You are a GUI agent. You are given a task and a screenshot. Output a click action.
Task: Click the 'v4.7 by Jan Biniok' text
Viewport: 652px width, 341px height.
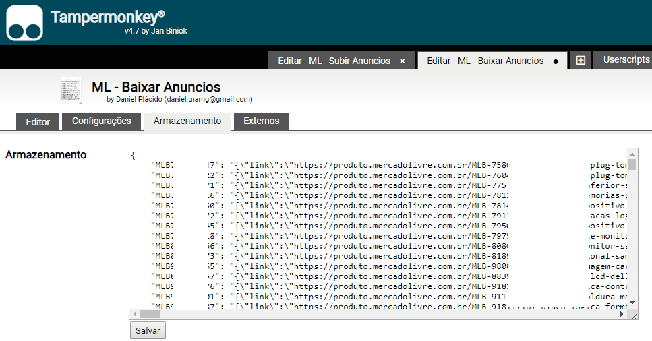click(x=156, y=31)
